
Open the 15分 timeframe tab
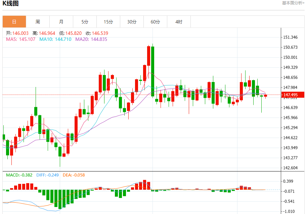coord(108,21)
